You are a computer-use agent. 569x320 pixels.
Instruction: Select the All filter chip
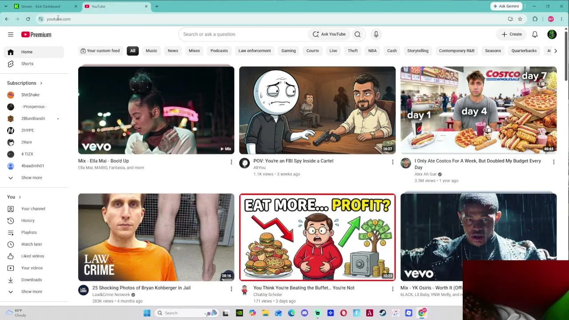coord(132,51)
